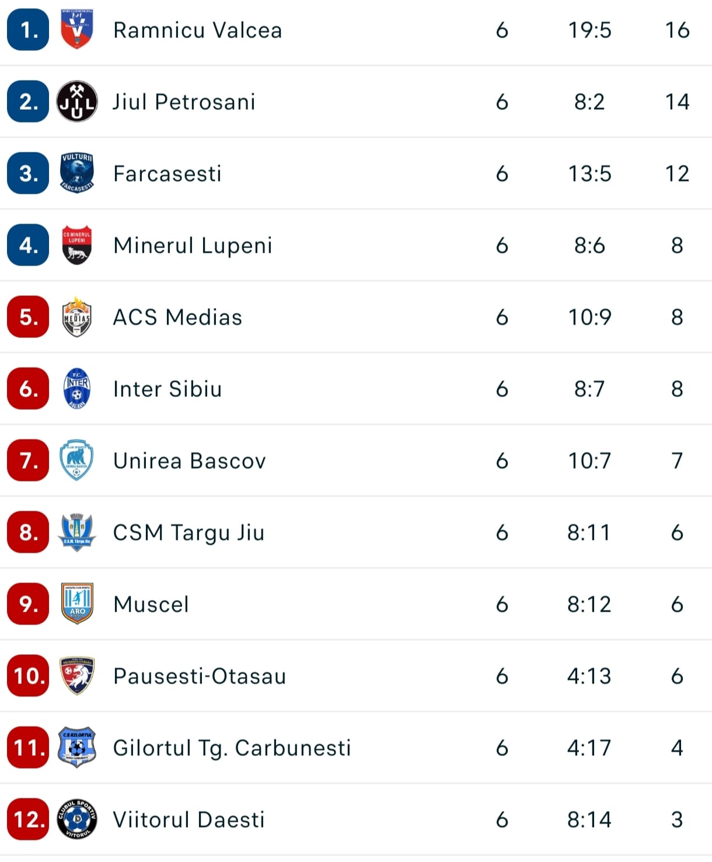Select the red position 5 badge

(28, 316)
